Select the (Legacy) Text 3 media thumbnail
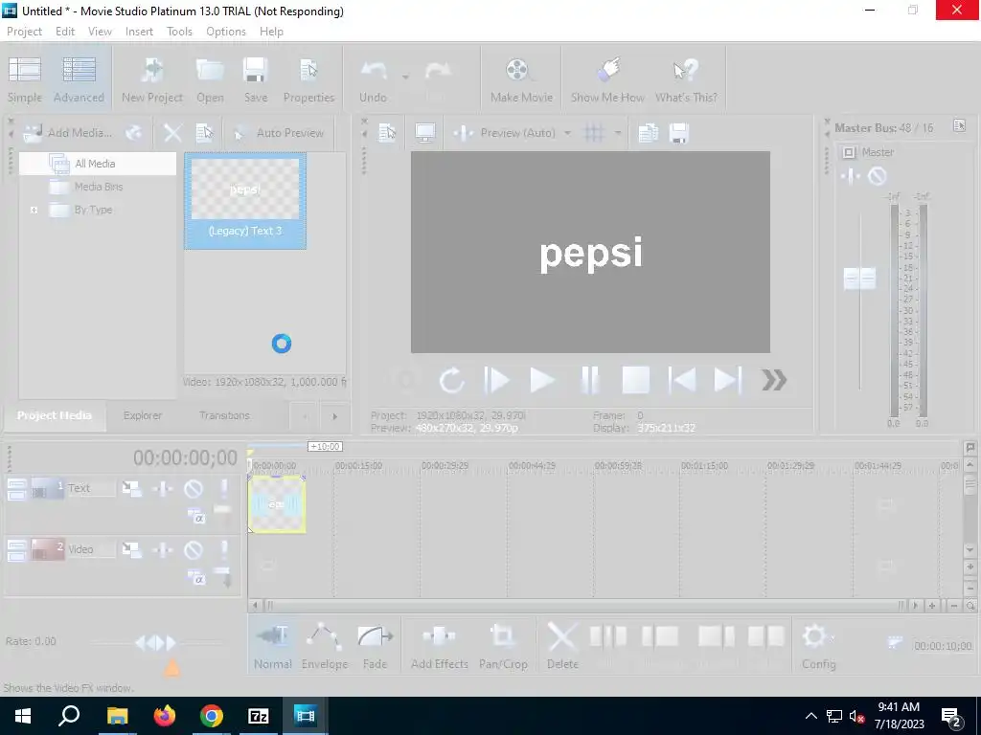The image size is (981, 735). point(245,201)
